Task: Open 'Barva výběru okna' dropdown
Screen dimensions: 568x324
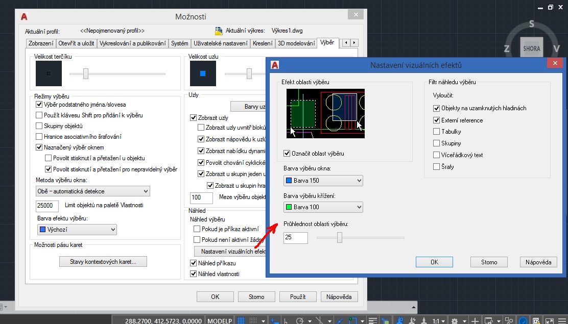Action: (323, 181)
